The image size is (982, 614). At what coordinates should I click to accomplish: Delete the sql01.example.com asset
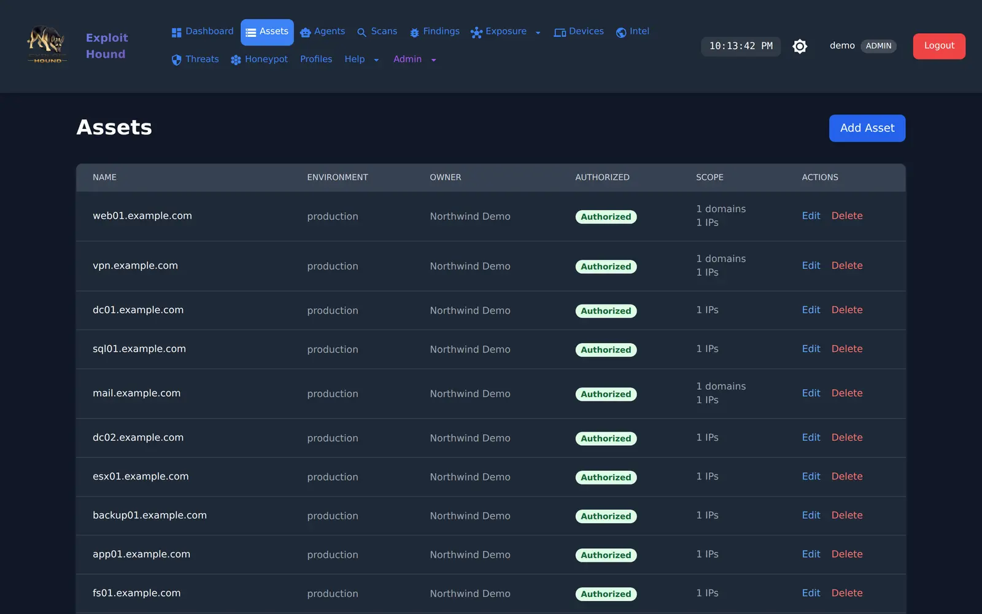click(847, 349)
